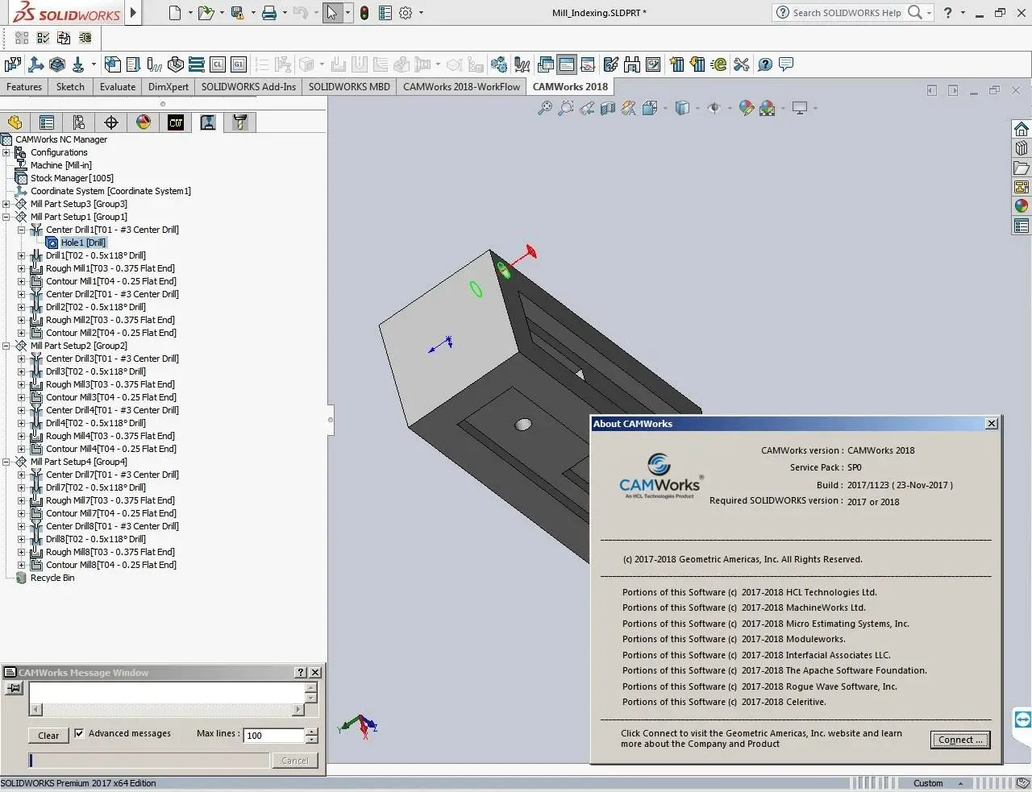Viewport: 1032px width, 792px height.
Task: Click the G1 Post Process icon
Action: tap(239, 64)
